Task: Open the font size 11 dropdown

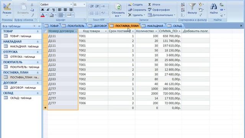Action: pyautogui.click(x=84, y=5)
